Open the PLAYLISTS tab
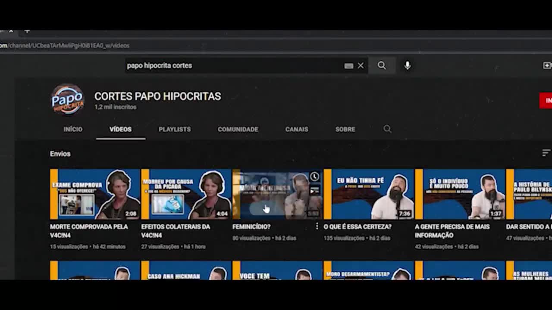This screenshot has height=310, width=552. click(x=174, y=129)
